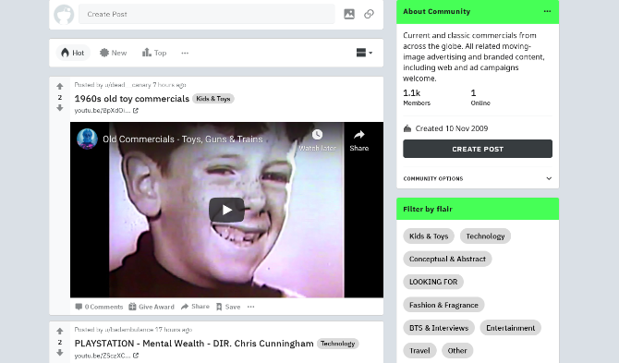Sort posts by Top

tap(154, 53)
